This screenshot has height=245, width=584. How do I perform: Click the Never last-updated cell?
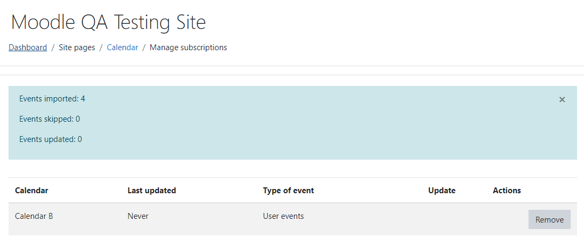[x=138, y=216]
